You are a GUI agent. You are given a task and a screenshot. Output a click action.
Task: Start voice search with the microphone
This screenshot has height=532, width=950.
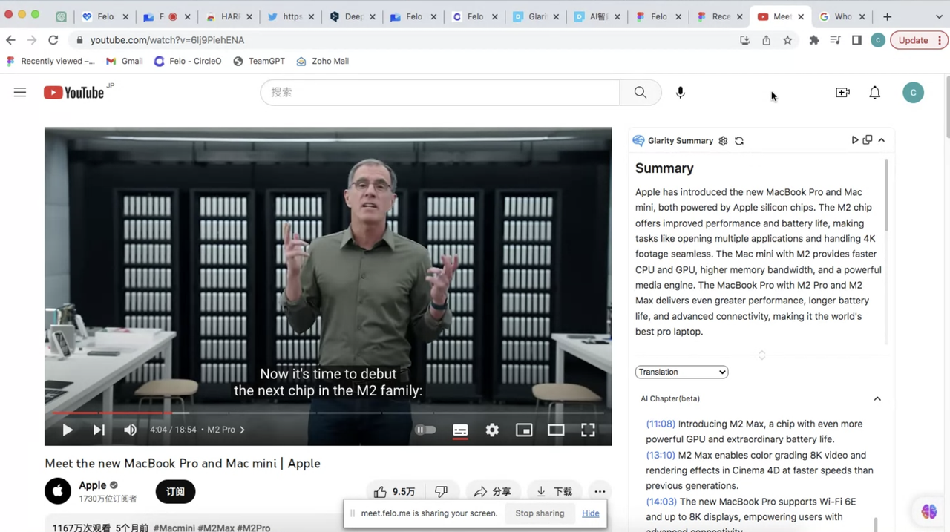pyautogui.click(x=680, y=92)
